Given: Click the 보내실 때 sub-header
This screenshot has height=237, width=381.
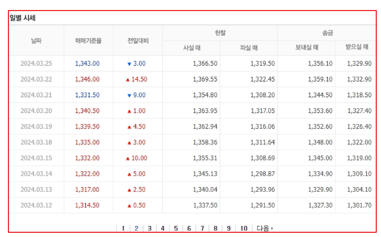Looking at the screenshot, I should pos(307,47).
